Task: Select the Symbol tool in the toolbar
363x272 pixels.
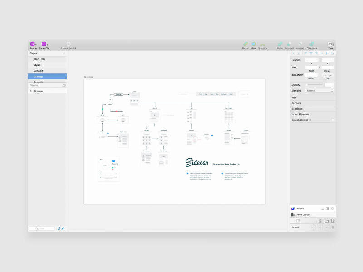Action: click(x=32, y=44)
